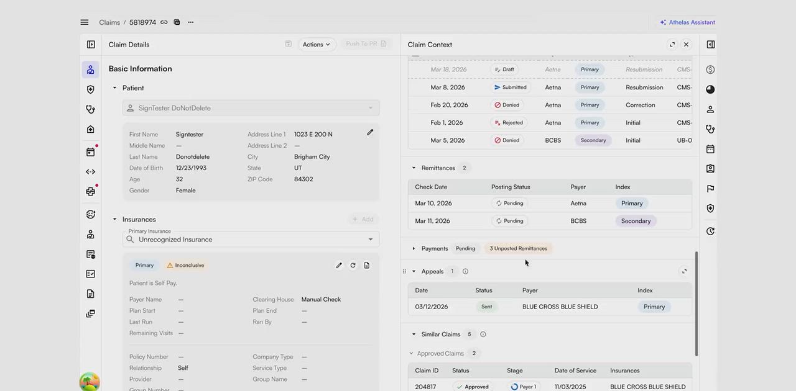Open the medical cross icon with red dot

[90, 192]
